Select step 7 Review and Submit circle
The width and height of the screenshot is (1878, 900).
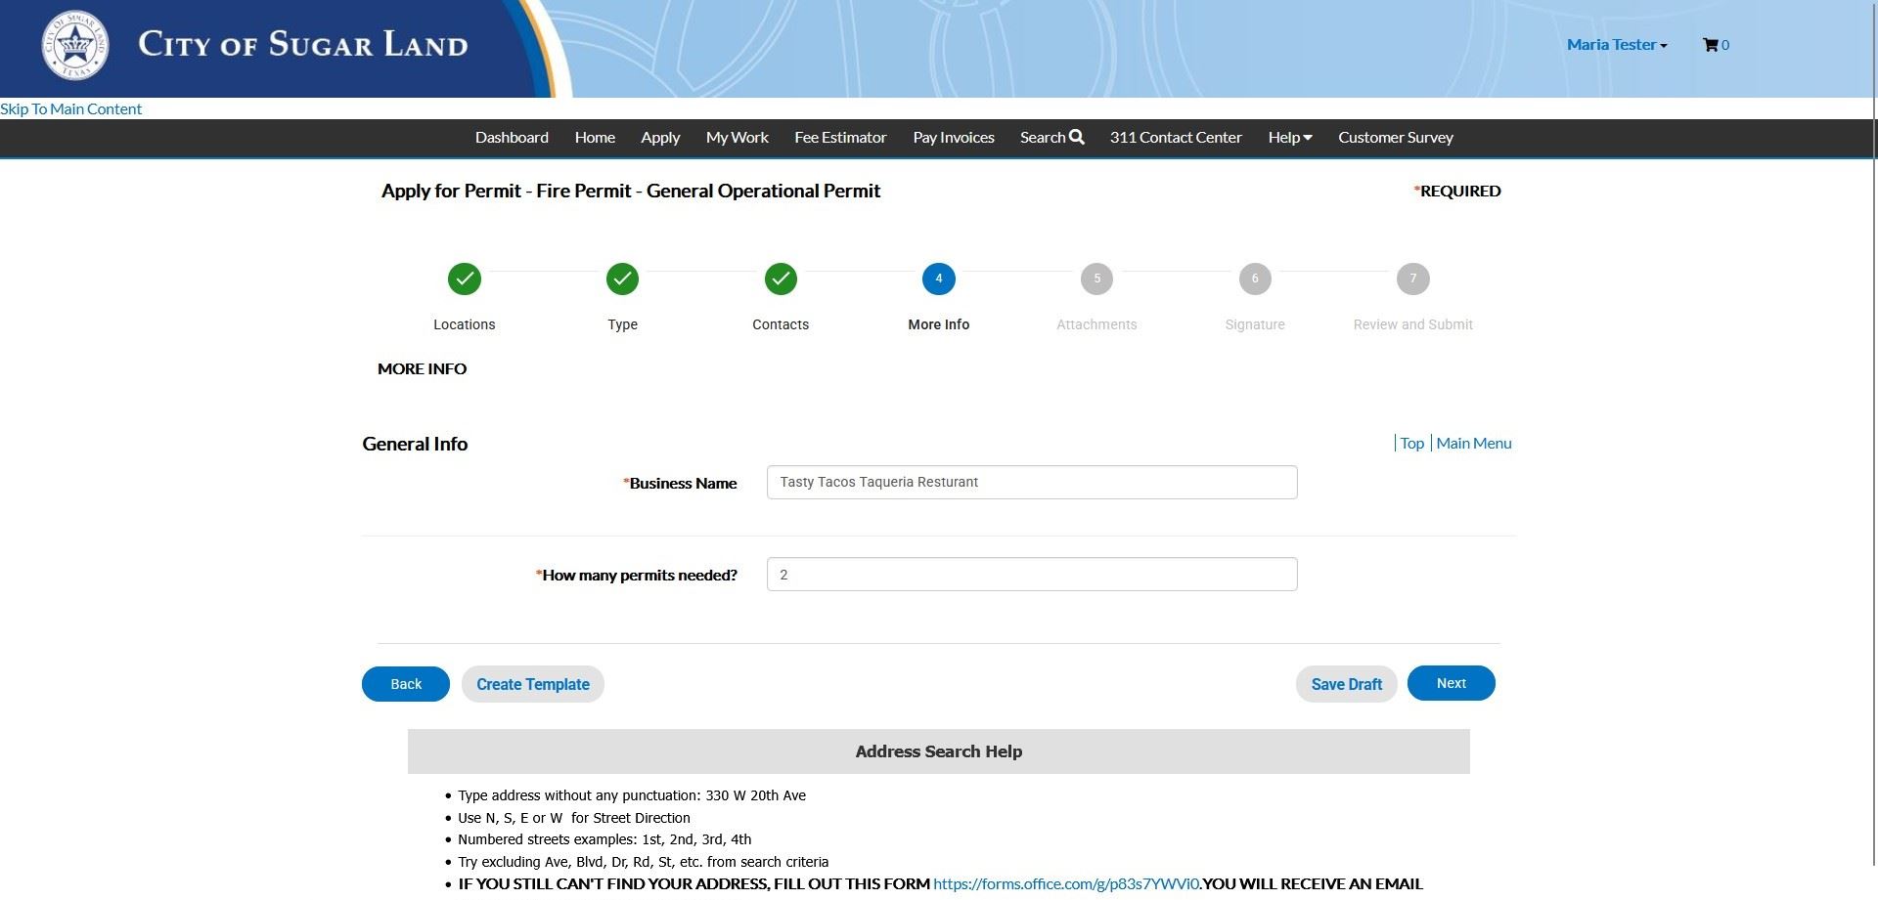[x=1412, y=279]
